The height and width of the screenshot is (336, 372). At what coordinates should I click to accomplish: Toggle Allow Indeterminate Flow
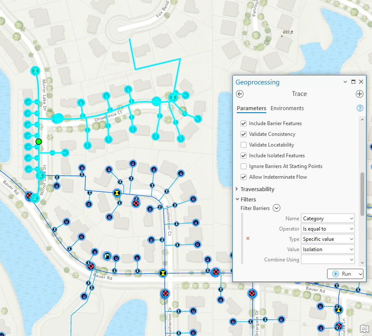(x=244, y=177)
